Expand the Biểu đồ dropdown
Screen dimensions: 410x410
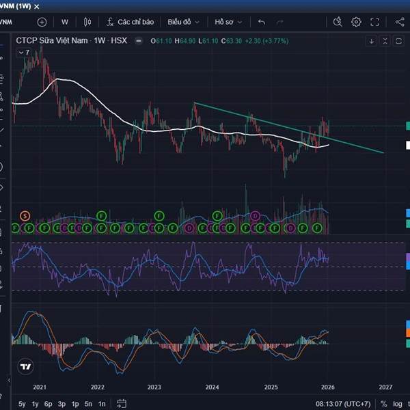(184, 22)
